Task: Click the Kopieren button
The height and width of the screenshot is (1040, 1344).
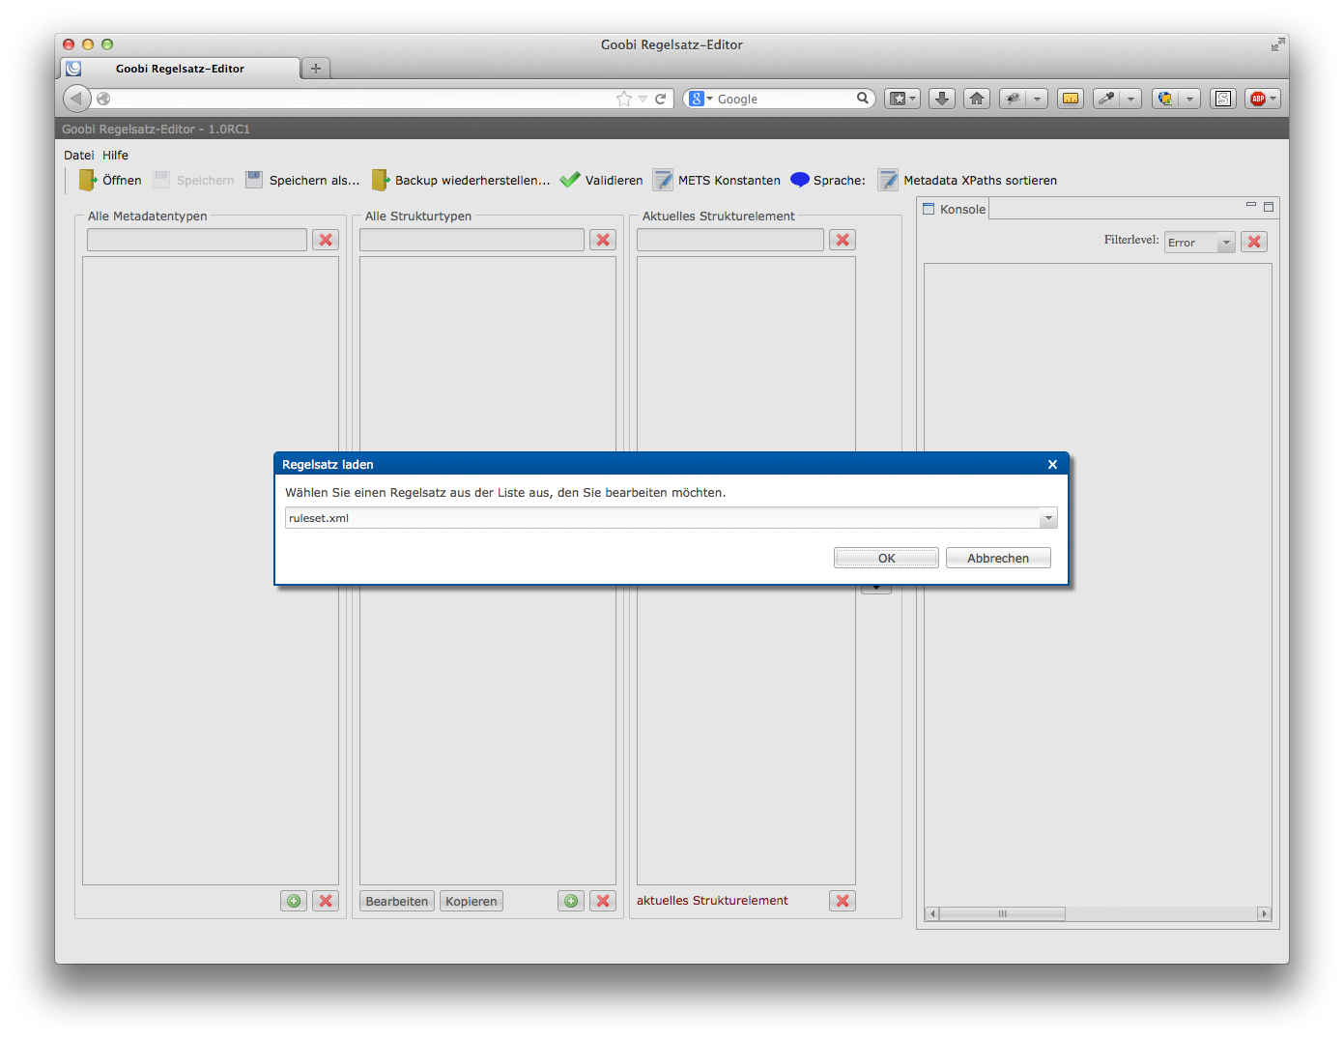Action: pyautogui.click(x=472, y=901)
